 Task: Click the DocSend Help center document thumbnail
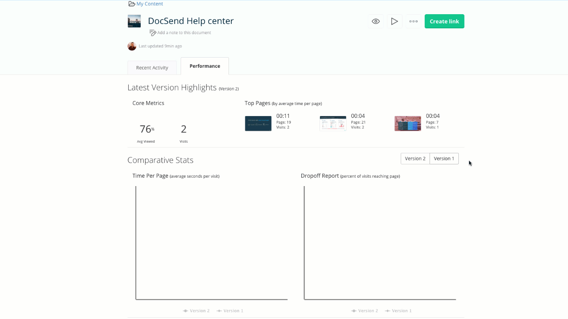[x=134, y=21]
